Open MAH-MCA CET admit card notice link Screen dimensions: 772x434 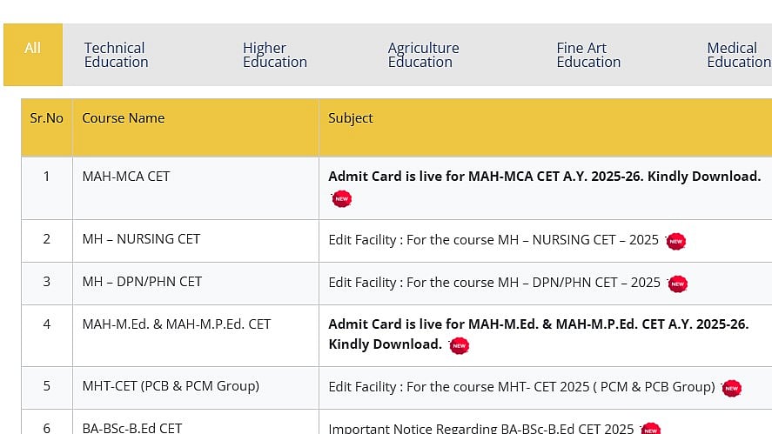(544, 177)
